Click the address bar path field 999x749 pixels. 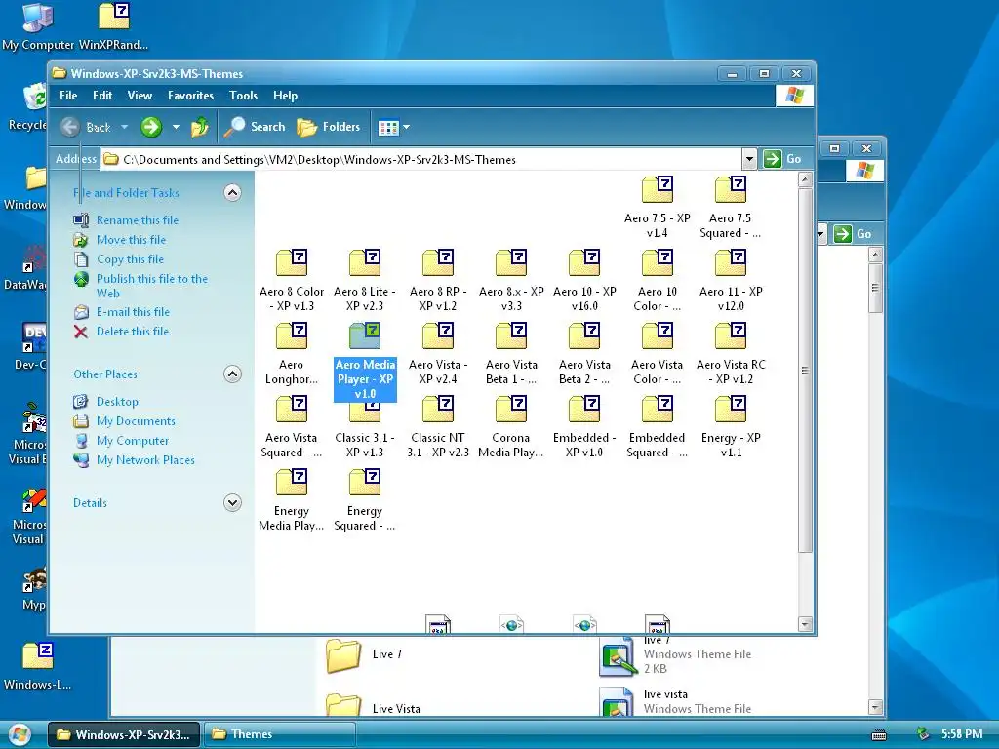421,159
